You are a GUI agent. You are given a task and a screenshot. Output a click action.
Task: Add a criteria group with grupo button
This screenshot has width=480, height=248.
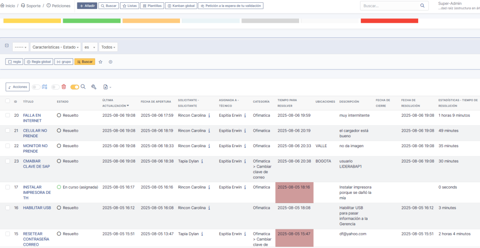64,62
